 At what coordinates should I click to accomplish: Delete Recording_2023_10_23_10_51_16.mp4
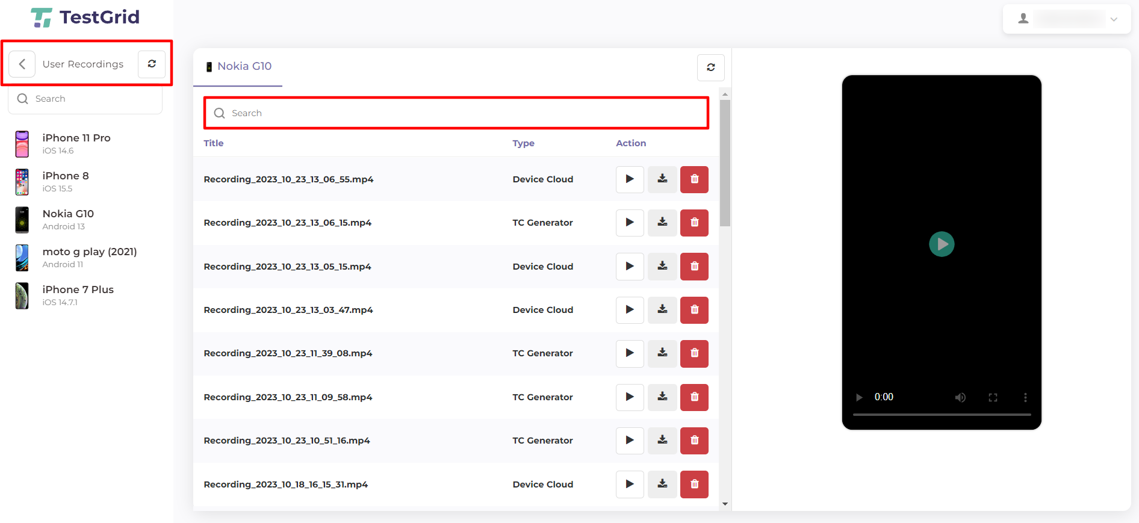(694, 441)
